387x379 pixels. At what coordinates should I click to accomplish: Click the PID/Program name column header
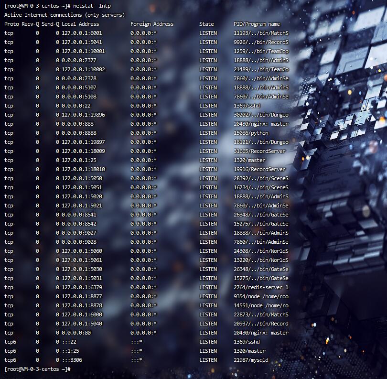(257, 24)
